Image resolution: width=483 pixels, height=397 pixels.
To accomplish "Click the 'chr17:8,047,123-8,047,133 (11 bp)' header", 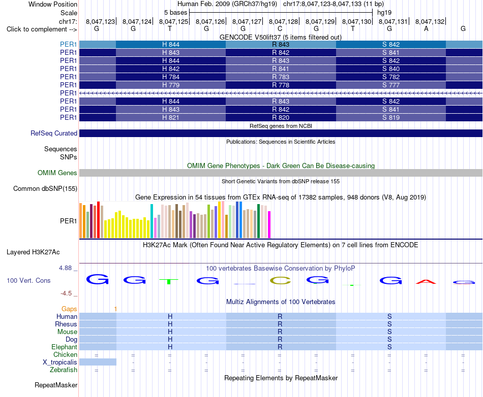I will [334, 4].
